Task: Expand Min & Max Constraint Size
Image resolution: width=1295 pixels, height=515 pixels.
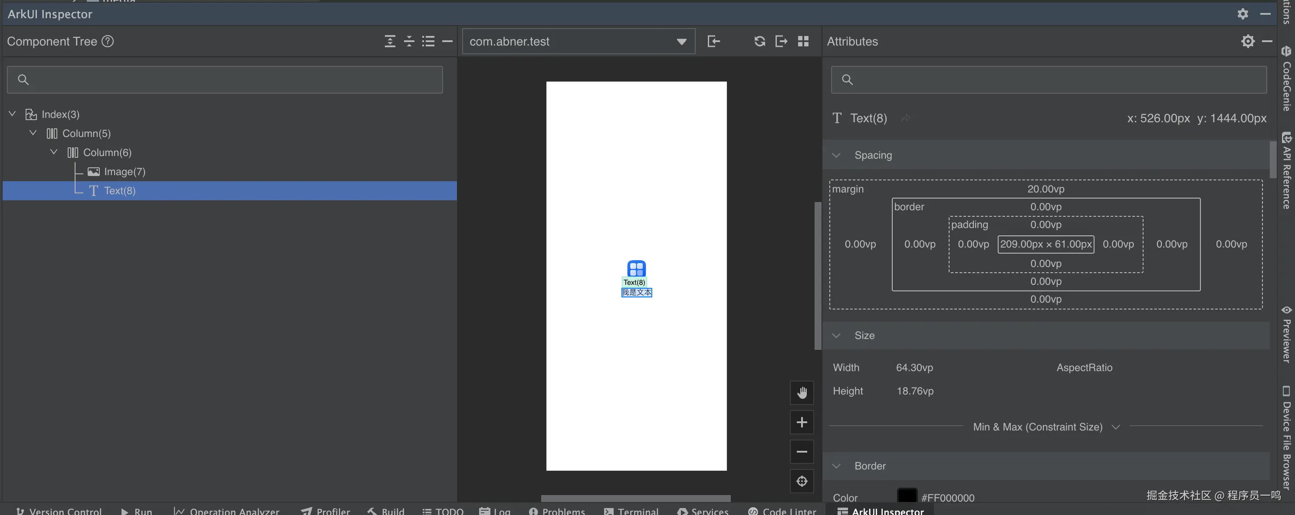Action: pos(1115,427)
